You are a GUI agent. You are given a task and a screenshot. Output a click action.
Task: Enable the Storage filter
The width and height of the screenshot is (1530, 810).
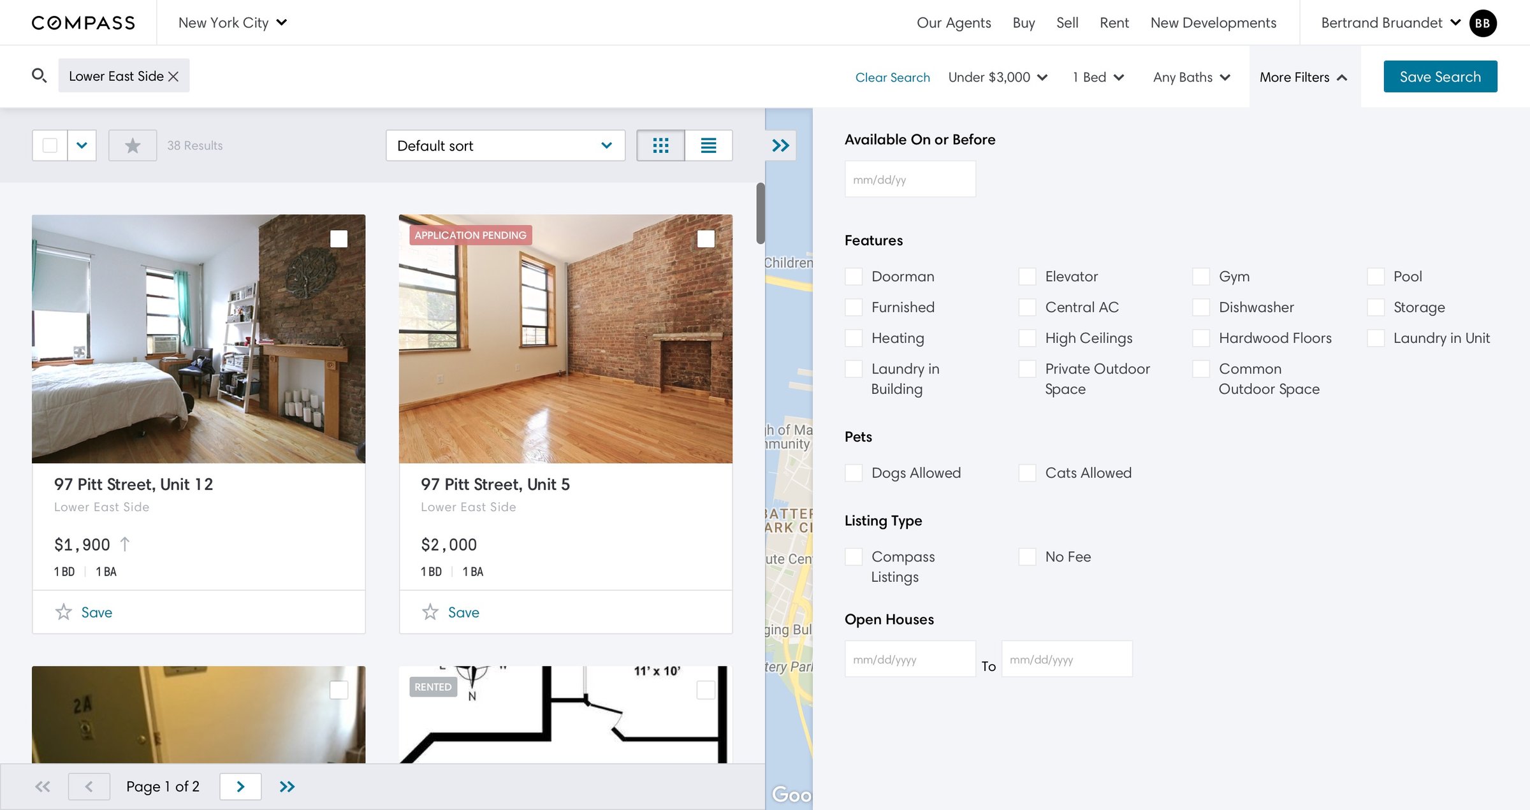1376,307
